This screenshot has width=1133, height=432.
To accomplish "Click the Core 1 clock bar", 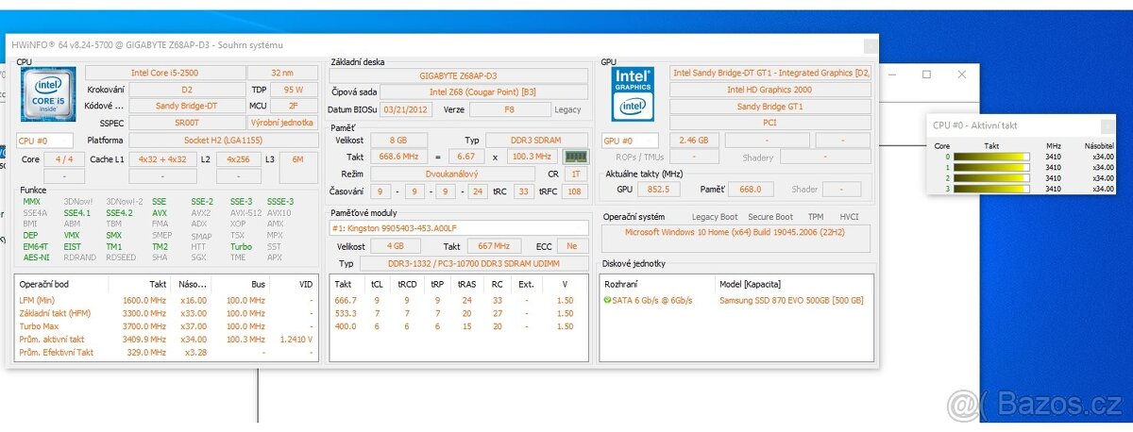I will [x=990, y=168].
